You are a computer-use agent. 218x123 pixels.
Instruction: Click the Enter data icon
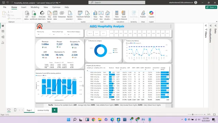tap(55, 13)
